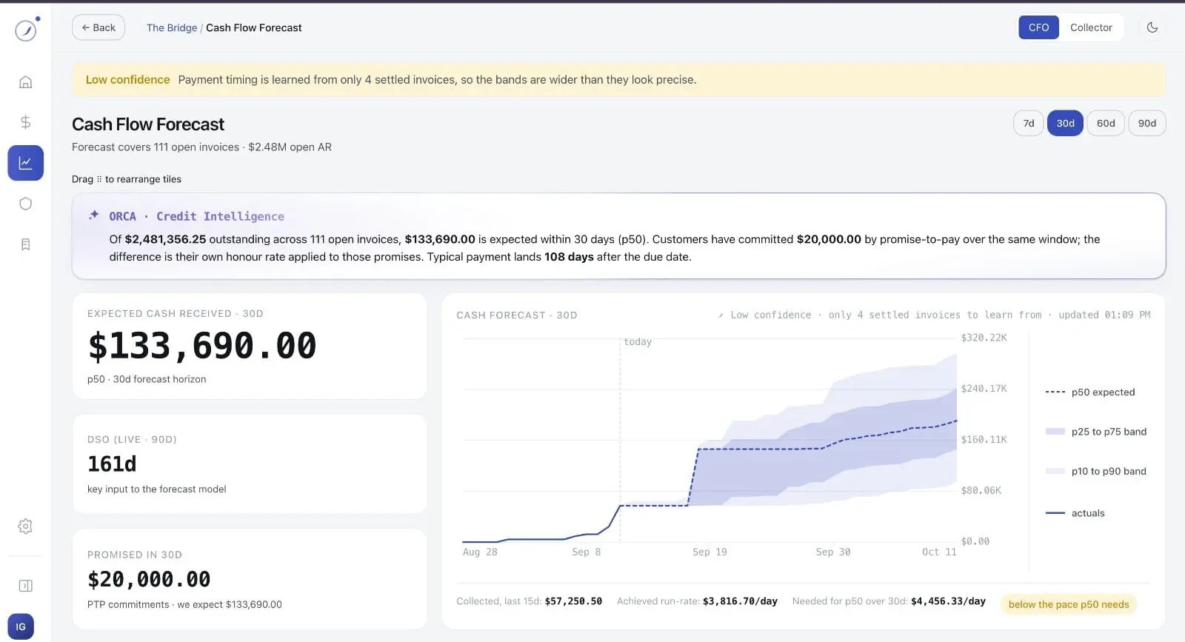Click the Low confidence warning banner label

tap(127, 80)
